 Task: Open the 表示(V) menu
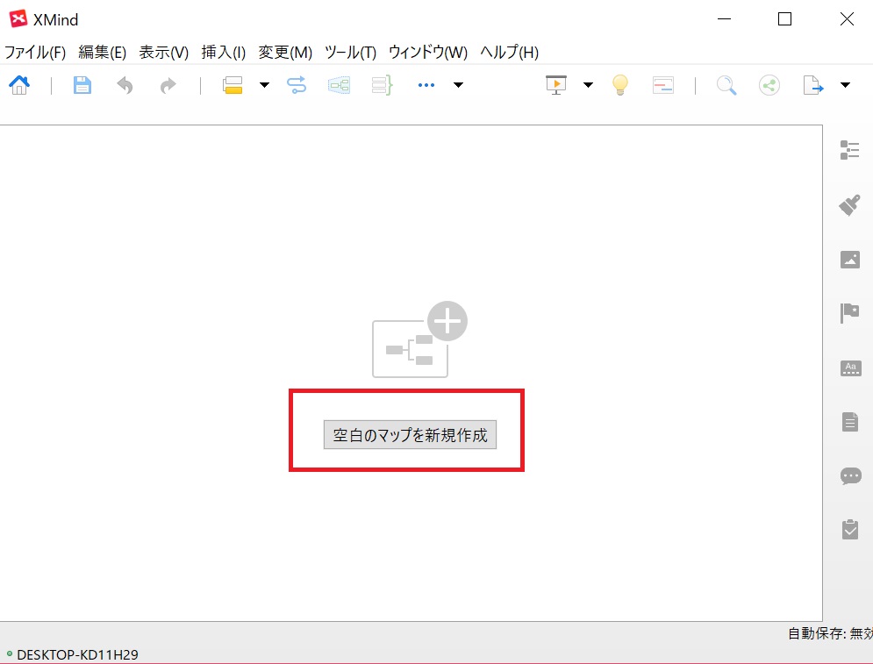click(164, 53)
